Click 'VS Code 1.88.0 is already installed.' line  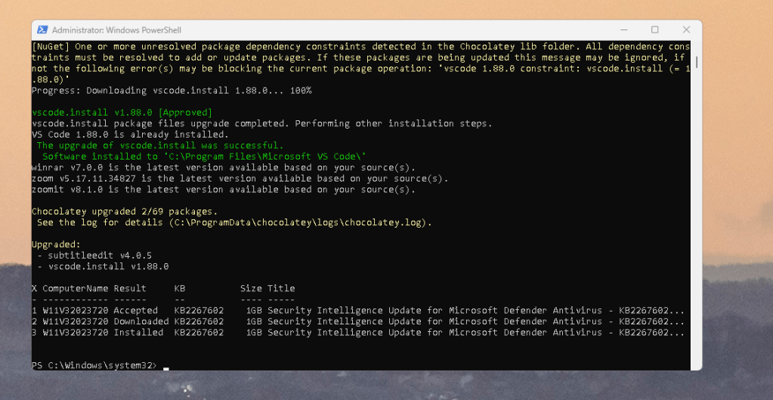(x=130, y=134)
